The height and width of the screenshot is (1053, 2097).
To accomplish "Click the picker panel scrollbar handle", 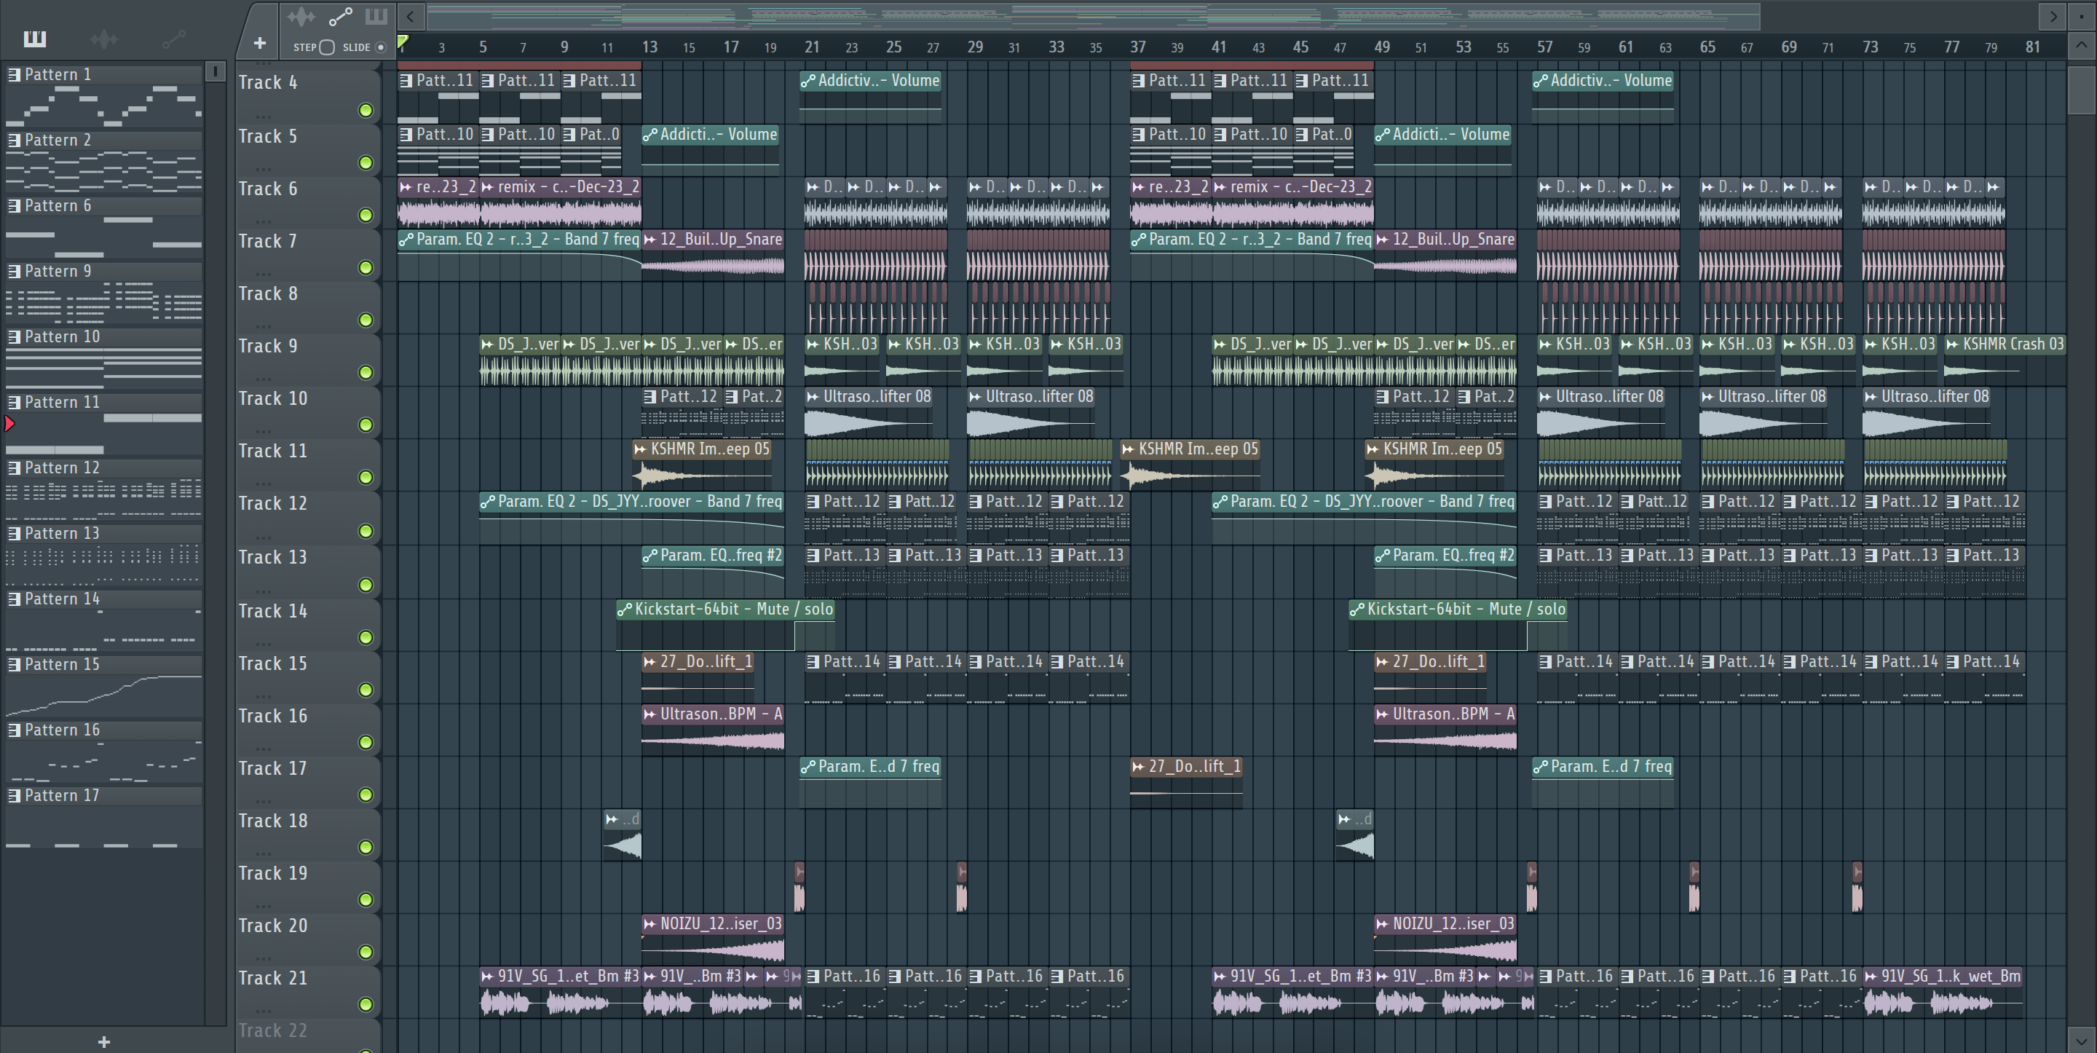I will 215,71.
